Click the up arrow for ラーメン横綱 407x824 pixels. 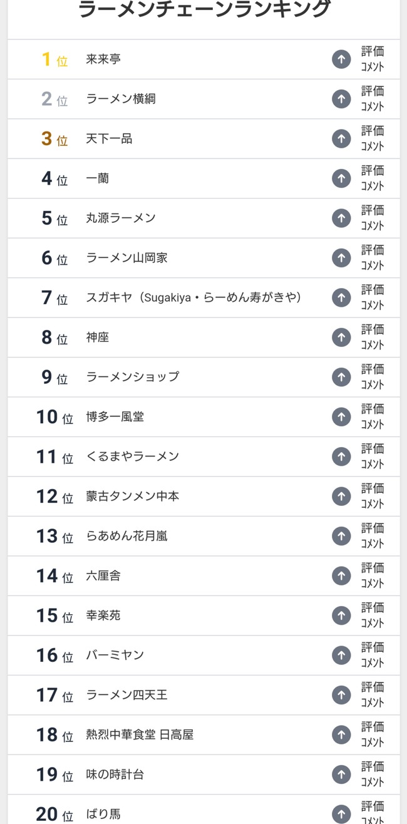pos(341,99)
